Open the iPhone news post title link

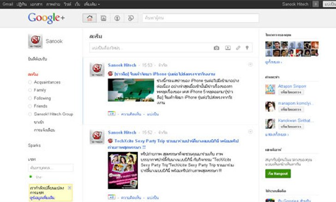point(165,74)
